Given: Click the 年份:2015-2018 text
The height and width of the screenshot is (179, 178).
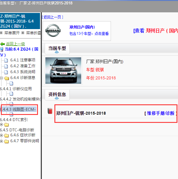Looking at the screenshot, I should 101,78.
